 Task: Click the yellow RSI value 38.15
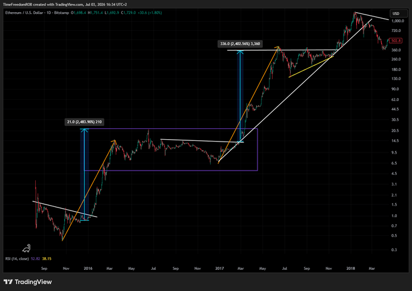[x=47, y=259]
